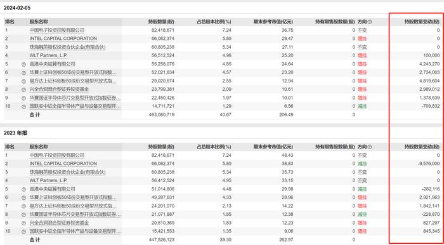Click info icon beside 香港中央结算有限公司 in 2024-02-05 table
This screenshot has height=245, width=444.
(x=24, y=64)
